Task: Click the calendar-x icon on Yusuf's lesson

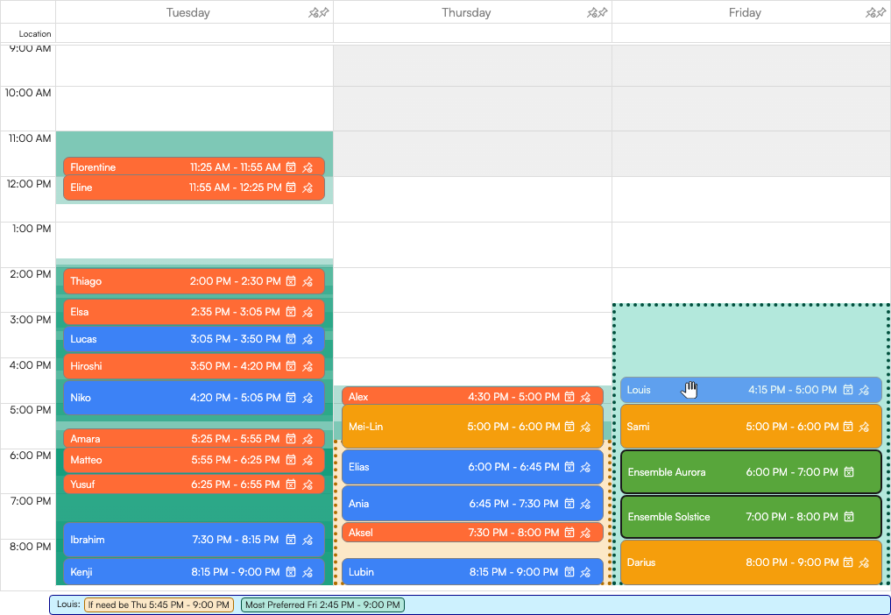Action: point(291,484)
